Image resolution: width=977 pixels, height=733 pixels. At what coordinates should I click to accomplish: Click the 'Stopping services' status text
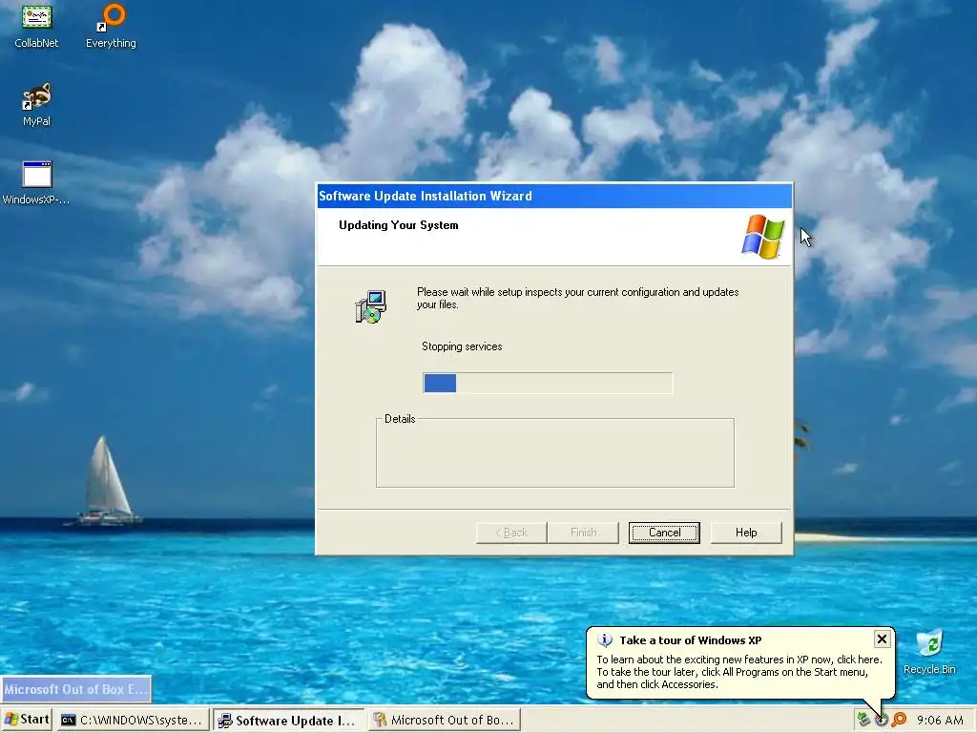tap(462, 346)
